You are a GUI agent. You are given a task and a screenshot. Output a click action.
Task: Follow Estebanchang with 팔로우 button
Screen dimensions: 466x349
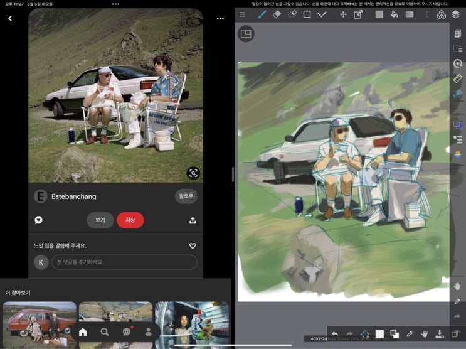click(186, 196)
